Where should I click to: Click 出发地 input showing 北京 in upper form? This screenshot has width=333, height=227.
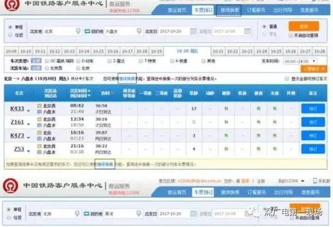coord(62,31)
